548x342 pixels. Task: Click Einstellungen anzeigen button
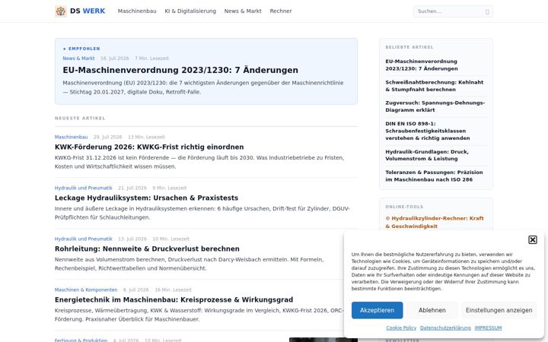coord(499,310)
